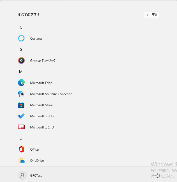Select the Groove ミュージック label
Screen dimensions: 177x182
click(43, 60)
